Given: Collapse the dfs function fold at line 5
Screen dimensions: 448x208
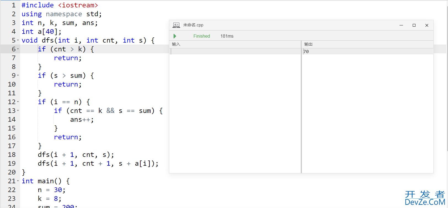Looking at the screenshot, I should [18, 40].
